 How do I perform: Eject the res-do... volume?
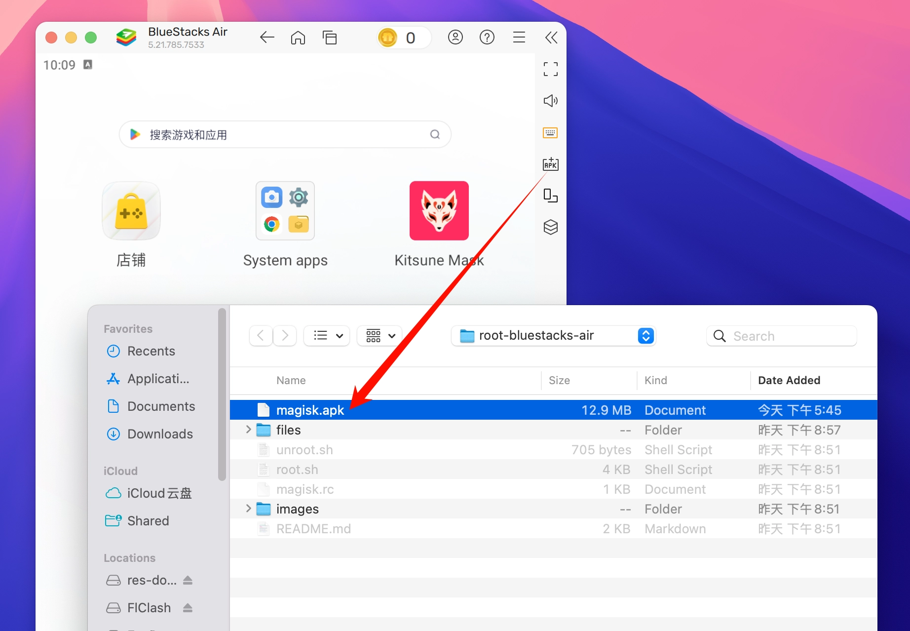click(x=188, y=580)
